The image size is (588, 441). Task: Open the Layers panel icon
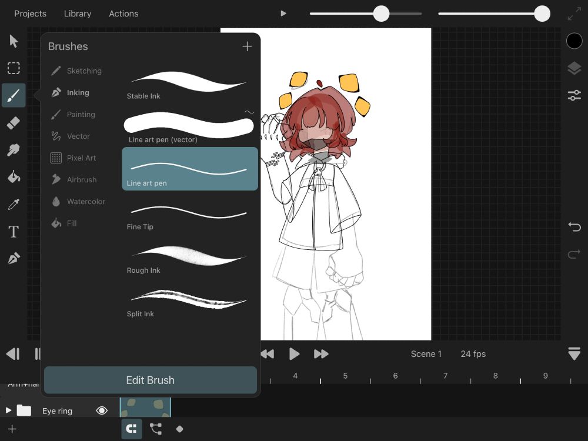(x=574, y=68)
